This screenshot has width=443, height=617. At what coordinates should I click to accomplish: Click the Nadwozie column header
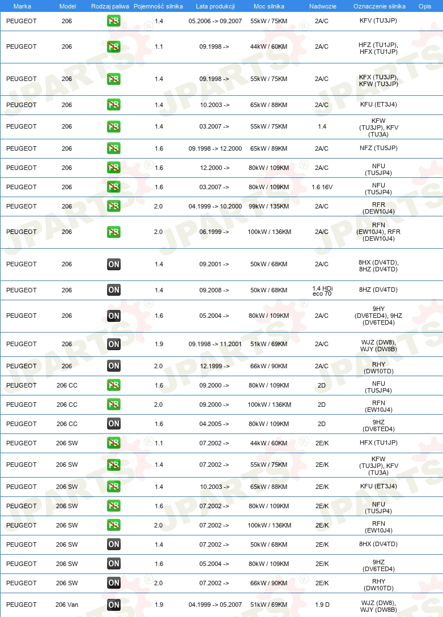pyautogui.click(x=322, y=6)
